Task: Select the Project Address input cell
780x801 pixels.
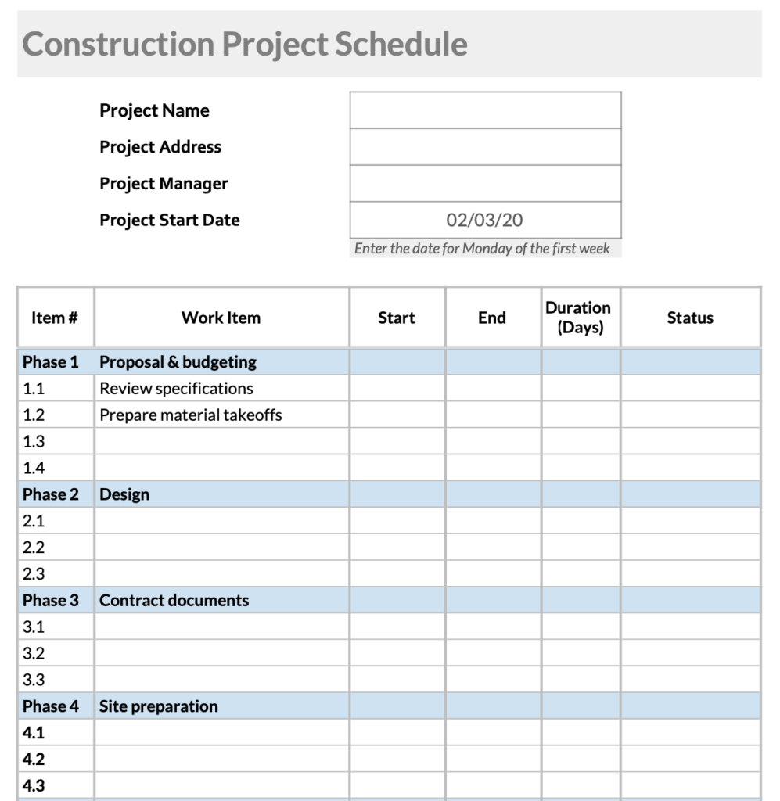Action: click(x=485, y=147)
